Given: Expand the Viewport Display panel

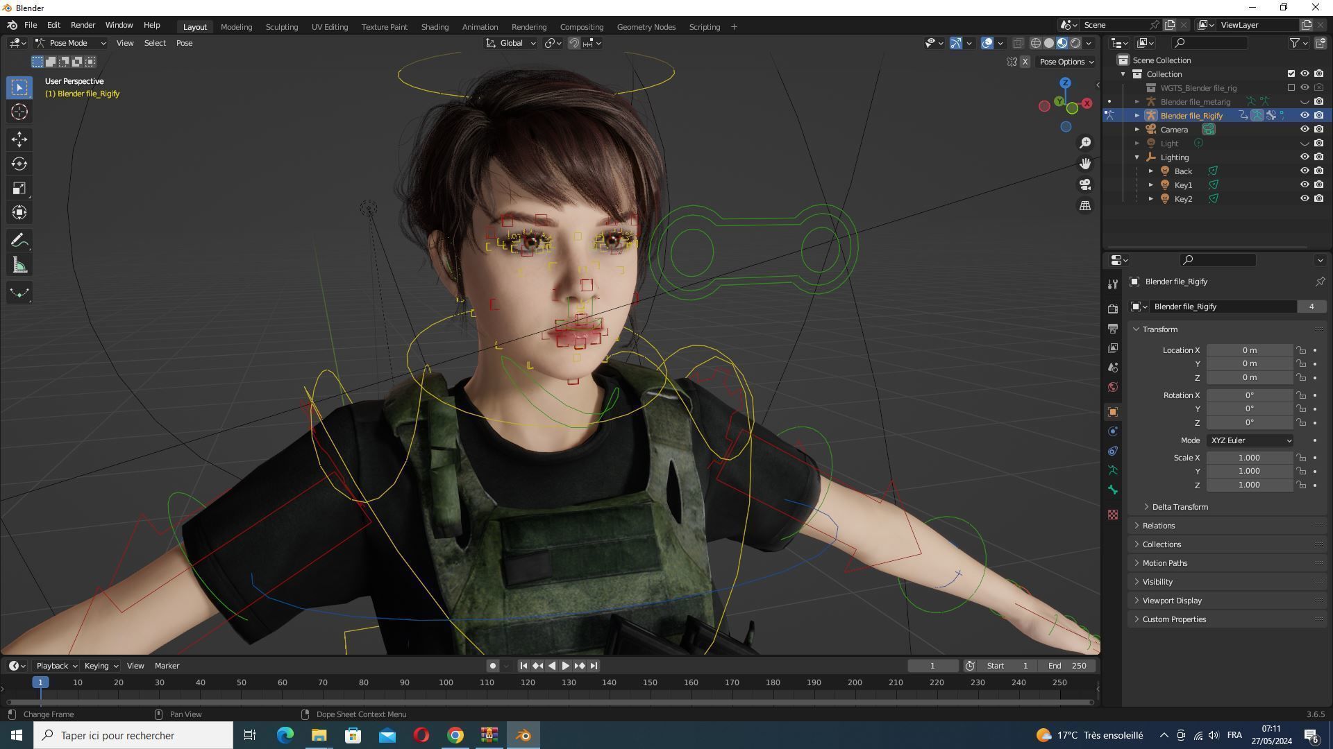Looking at the screenshot, I should (1172, 601).
